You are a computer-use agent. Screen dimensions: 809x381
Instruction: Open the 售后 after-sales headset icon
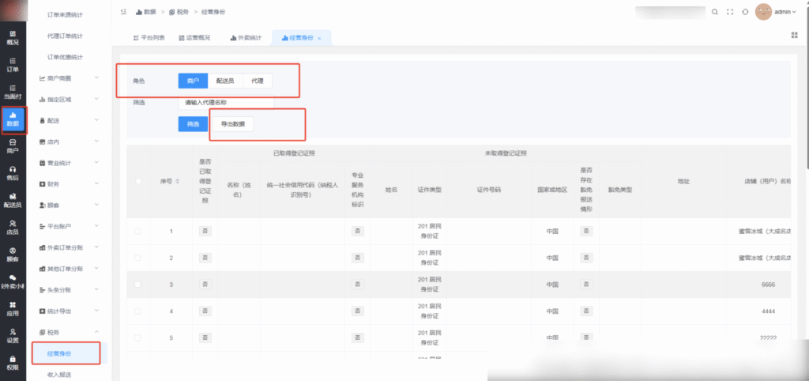click(13, 173)
